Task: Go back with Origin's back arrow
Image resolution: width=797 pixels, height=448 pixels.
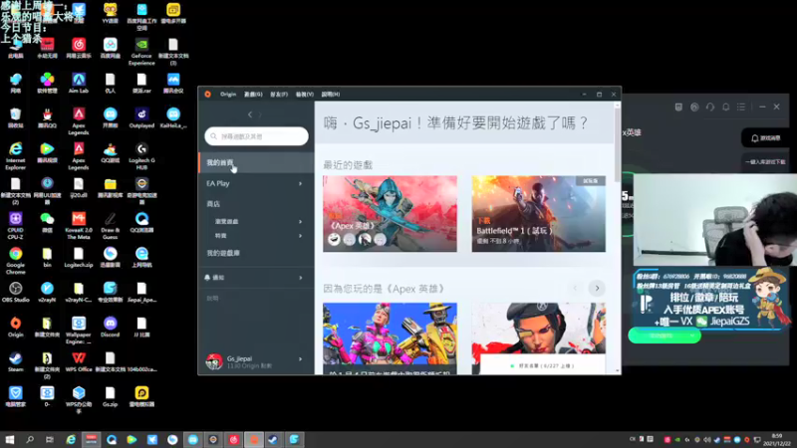Action: tap(250, 114)
